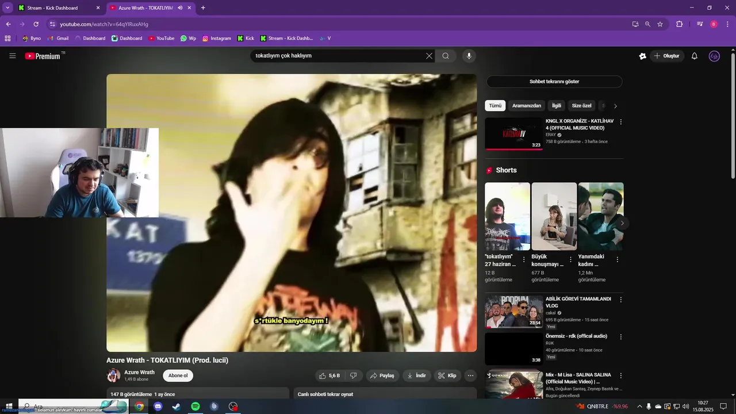Select the İlgili filter chip
Image resolution: width=736 pixels, height=414 pixels.
point(557,106)
